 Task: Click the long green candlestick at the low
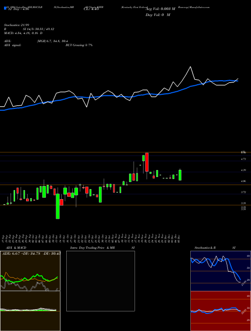click(x=58, y=206)
